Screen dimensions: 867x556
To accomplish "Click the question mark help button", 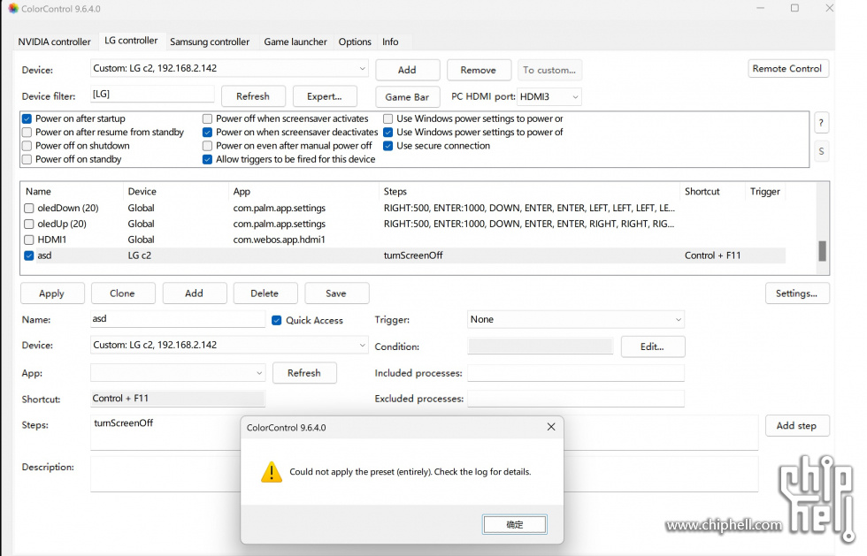I will point(821,123).
